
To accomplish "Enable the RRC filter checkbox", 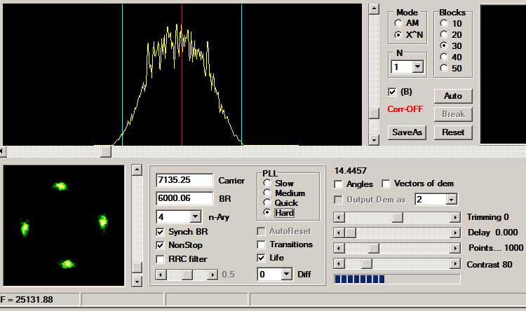I will tap(161, 259).
